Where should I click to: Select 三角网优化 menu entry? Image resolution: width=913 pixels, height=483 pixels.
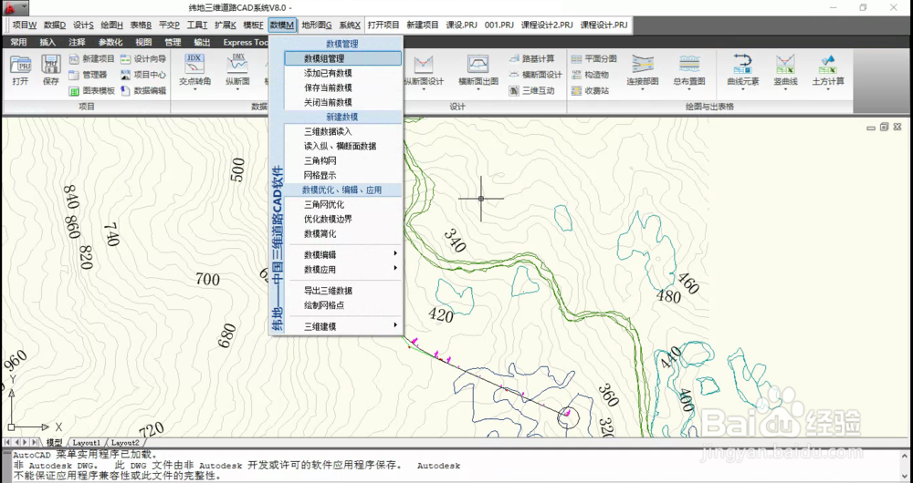tap(343, 205)
